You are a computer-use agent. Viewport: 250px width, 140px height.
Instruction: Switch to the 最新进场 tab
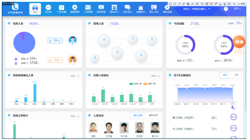click(x=153, y=115)
